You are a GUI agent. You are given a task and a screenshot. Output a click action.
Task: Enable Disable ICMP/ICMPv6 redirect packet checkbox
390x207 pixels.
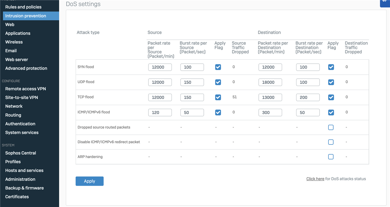click(x=331, y=142)
